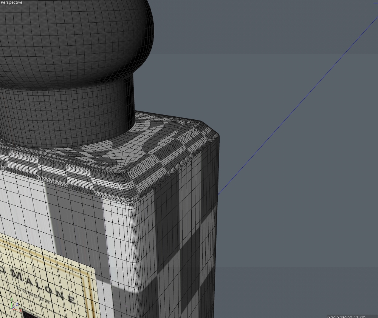Click the XYZ axis gizmo
378x318 pixels.
15,305
